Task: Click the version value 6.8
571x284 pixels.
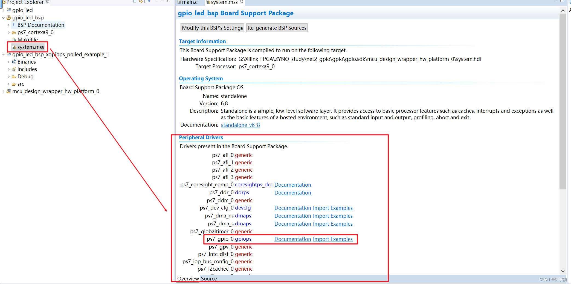Action: pos(224,103)
